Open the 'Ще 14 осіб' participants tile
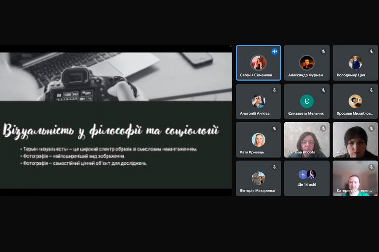379x252 pixels. (x=307, y=178)
